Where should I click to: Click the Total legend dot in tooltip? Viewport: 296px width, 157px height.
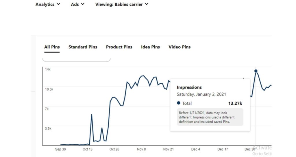pyautogui.click(x=179, y=103)
